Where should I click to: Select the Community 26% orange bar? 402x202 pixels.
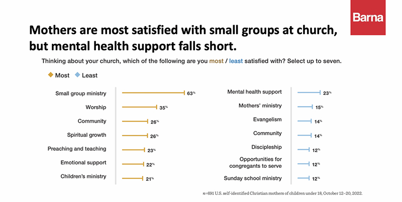(135, 121)
